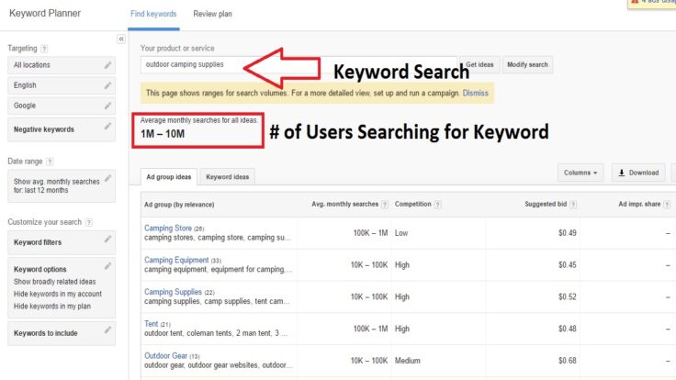Click the edit pencil beside All locations

point(108,65)
